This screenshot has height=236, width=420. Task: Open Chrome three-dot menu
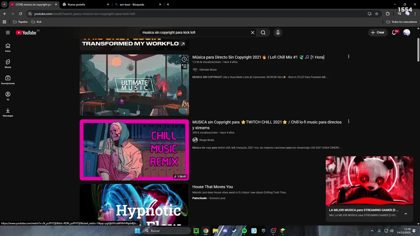coord(415,14)
